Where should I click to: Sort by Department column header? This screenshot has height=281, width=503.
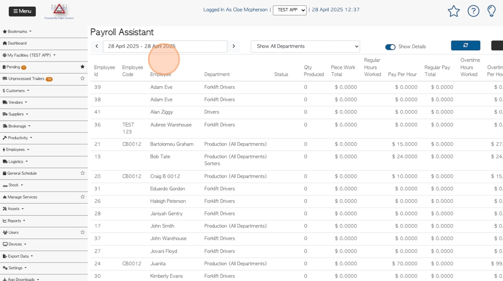click(x=217, y=74)
